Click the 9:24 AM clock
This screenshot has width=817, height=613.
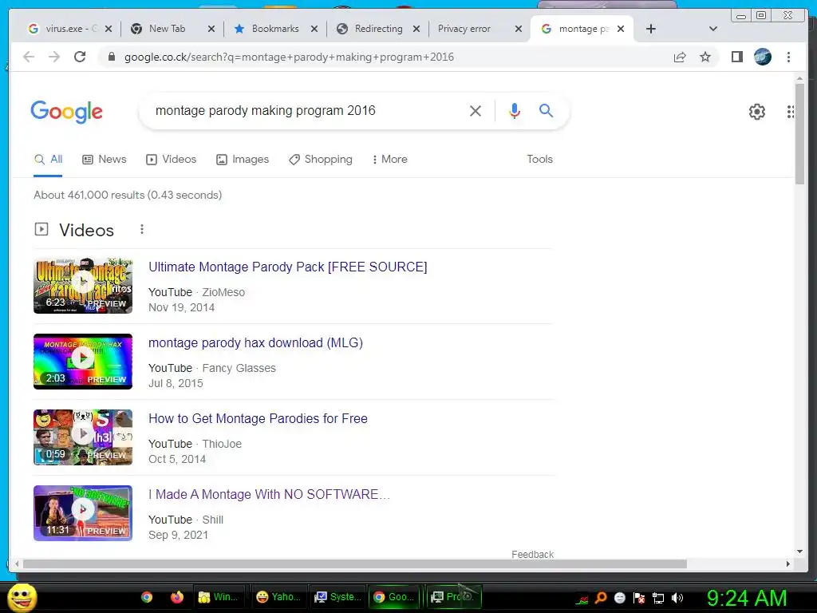(747, 599)
